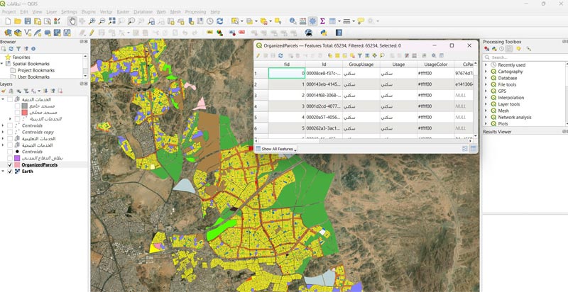Viewport: 568px width, 292px height.
Task: Collapse the الخدمات الدينية group
Action: [x=3, y=99]
